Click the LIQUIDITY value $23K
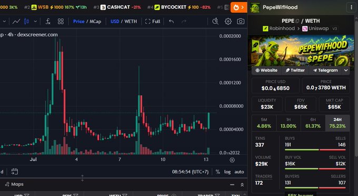 click(267, 107)
